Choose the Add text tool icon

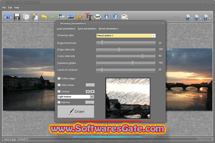(x=88, y=16)
